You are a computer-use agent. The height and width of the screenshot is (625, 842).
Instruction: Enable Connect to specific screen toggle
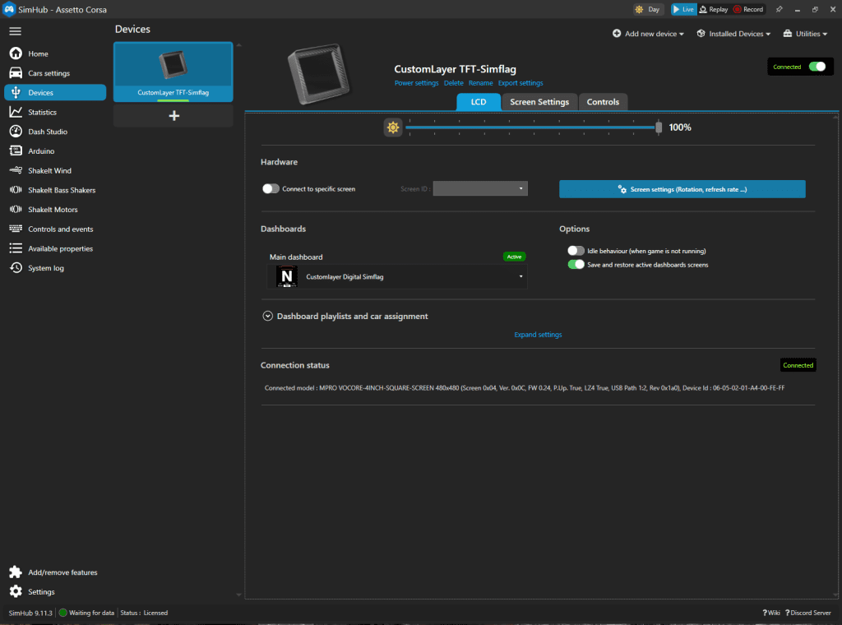click(271, 189)
